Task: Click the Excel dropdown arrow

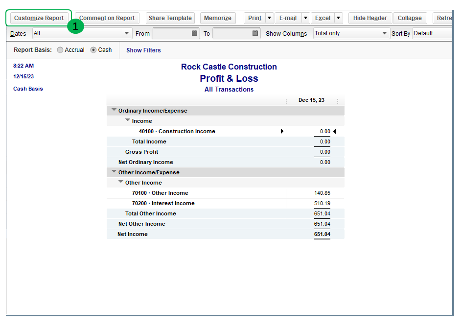Action: tap(338, 18)
